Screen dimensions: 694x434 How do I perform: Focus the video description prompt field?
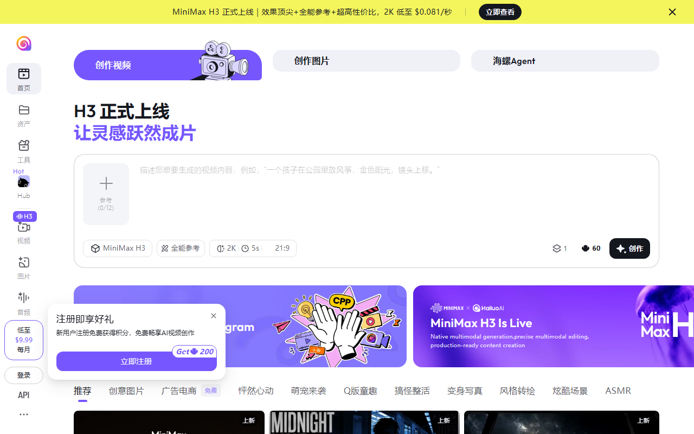click(x=394, y=195)
